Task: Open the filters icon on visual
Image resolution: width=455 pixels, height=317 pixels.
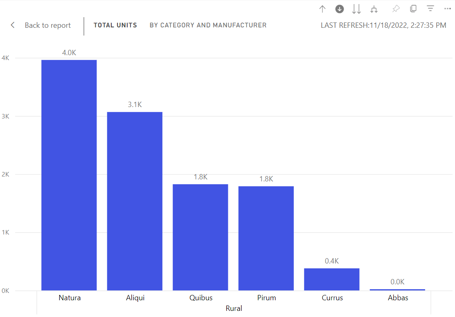Action: [430, 9]
